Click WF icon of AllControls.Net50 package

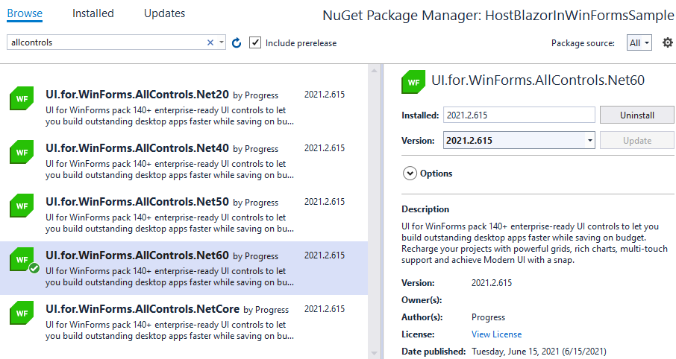22,206
